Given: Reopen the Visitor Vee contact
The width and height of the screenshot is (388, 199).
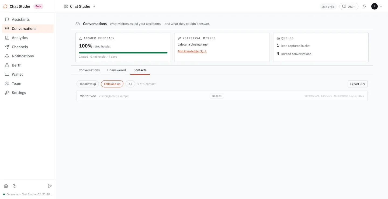Looking at the screenshot, I should coord(217,96).
